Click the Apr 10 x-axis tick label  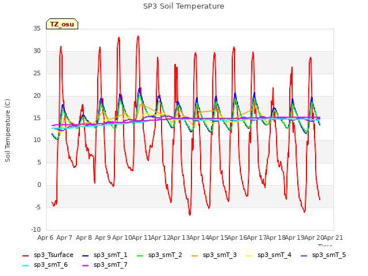point(122,237)
